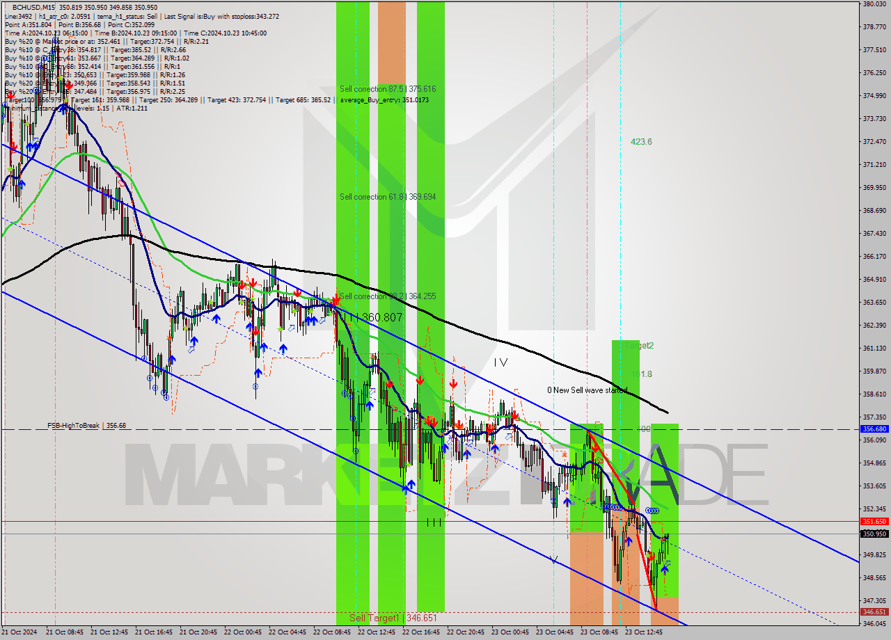
Task: Click the current price tag 350.950
Action: click(x=874, y=534)
